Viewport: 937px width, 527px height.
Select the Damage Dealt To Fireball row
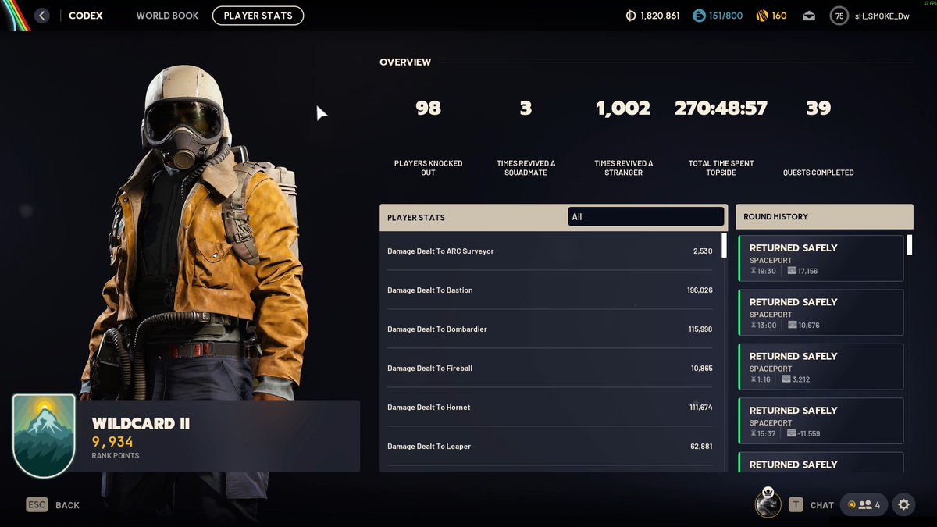[x=550, y=369]
